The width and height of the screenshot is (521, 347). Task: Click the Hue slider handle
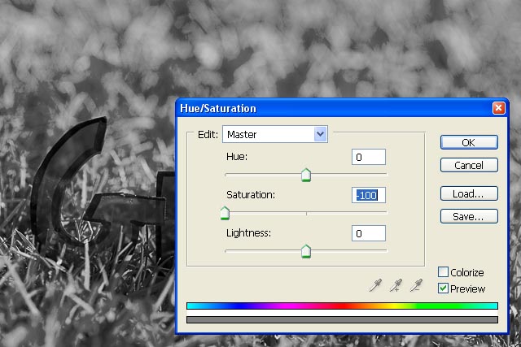click(306, 176)
